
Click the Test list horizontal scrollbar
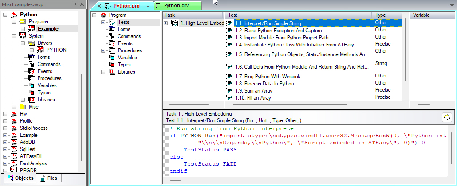pos(290,104)
